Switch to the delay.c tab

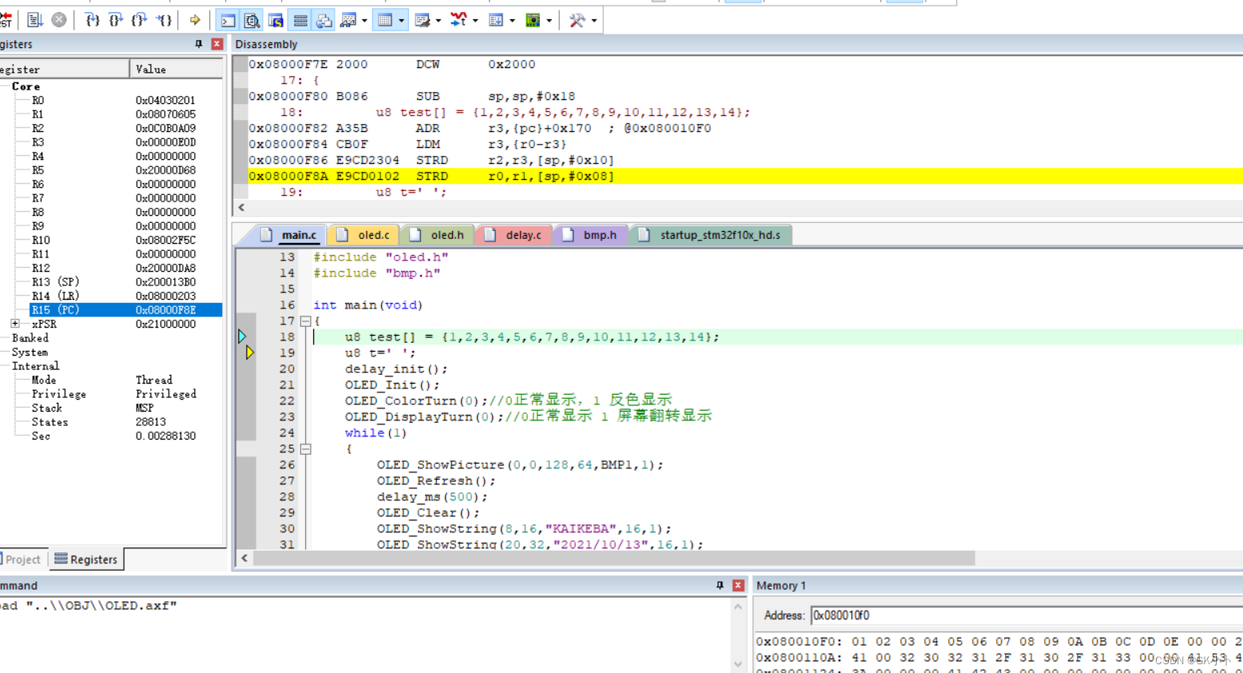tap(514, 235)
